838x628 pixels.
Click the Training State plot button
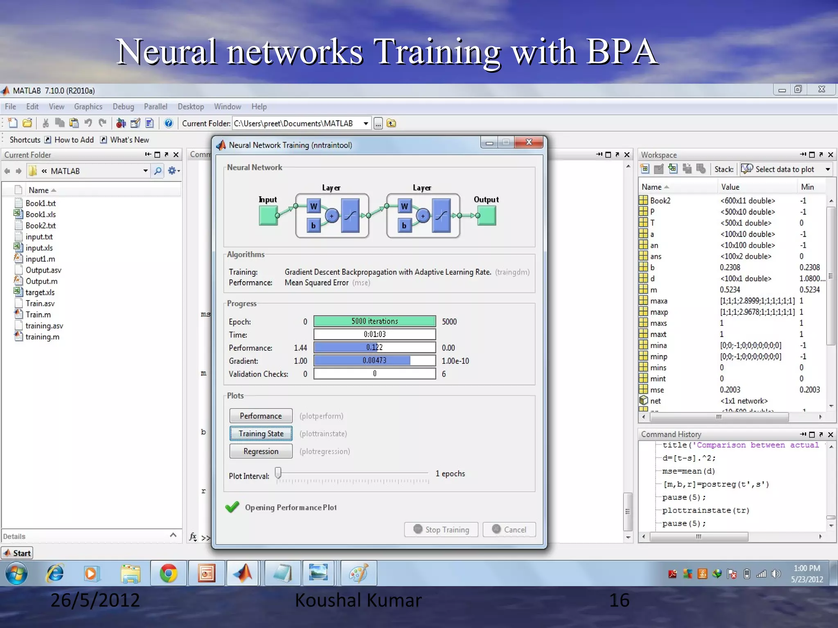coord(261,433)
